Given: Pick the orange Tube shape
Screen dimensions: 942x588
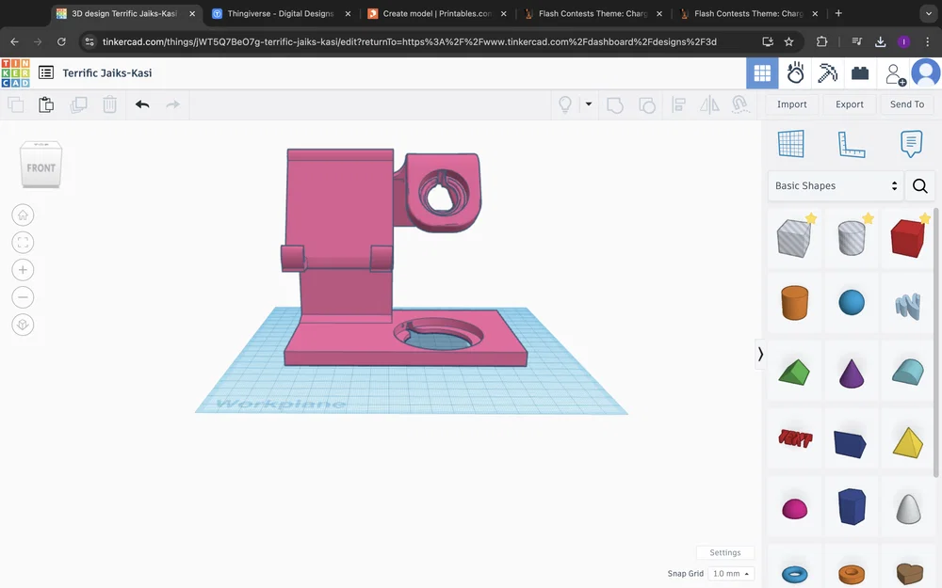Looking at the screenshot, I should click(x=852, y=574).
